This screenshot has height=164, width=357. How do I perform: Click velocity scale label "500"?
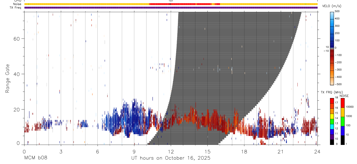[x=338, y=11]
